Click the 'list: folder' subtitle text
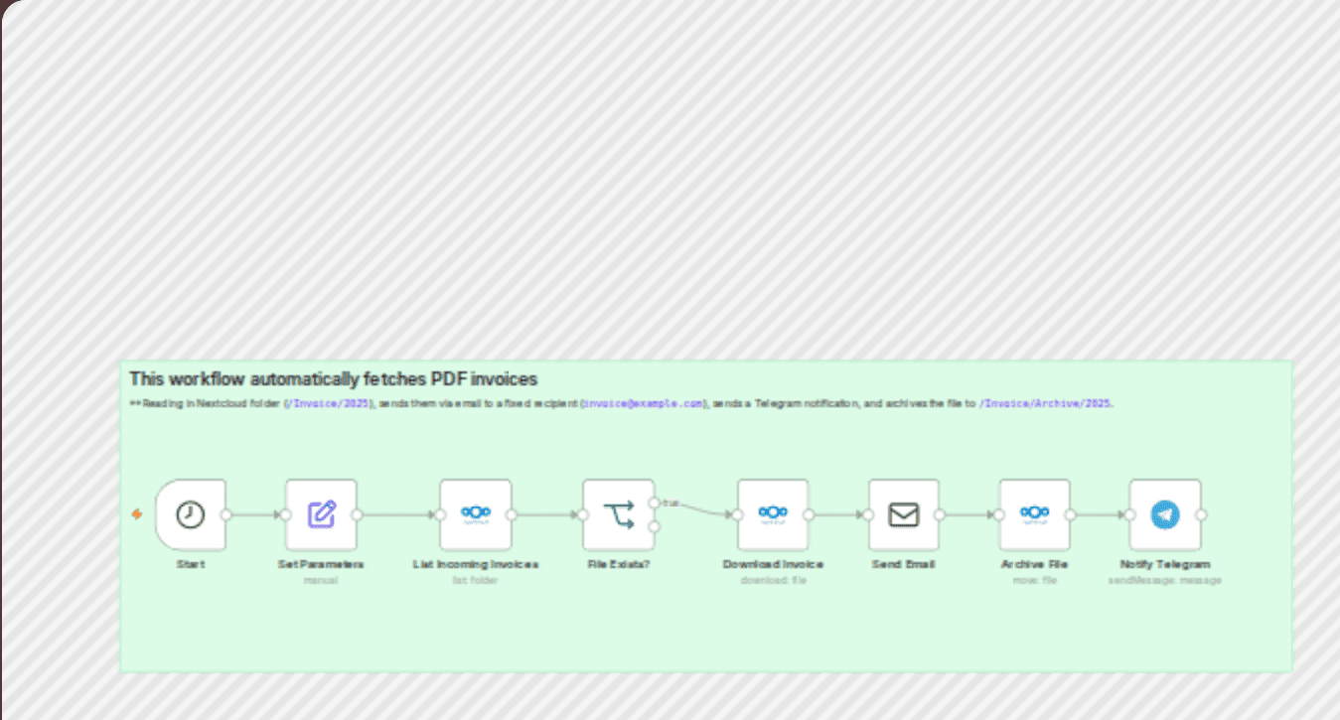1340x720 pixels. point(476,580)
